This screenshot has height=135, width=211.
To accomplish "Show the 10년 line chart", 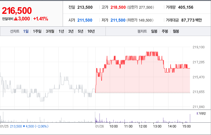I will (91, 31).
